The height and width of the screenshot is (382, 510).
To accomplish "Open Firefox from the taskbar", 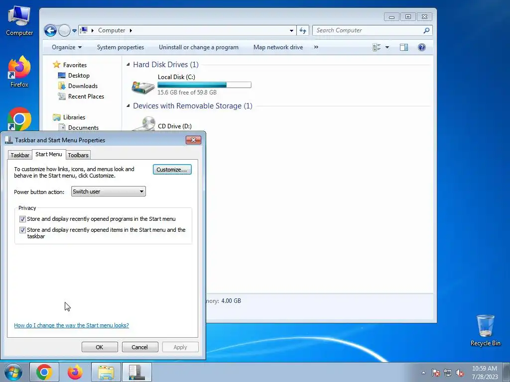I will tap(75, 372).
